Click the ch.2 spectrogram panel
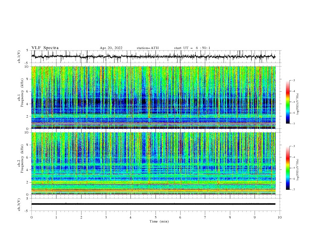 pos(154,163)
